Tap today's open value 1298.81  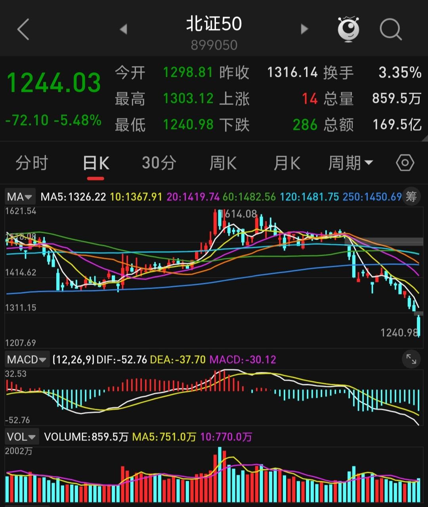click(x=188, y=72)
